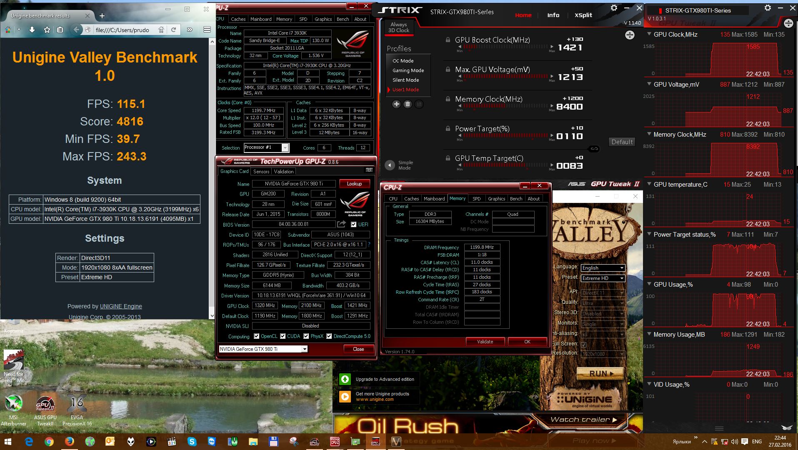Reload the benchmark results page
Screen dimensions: 798x450
[173, 30]
